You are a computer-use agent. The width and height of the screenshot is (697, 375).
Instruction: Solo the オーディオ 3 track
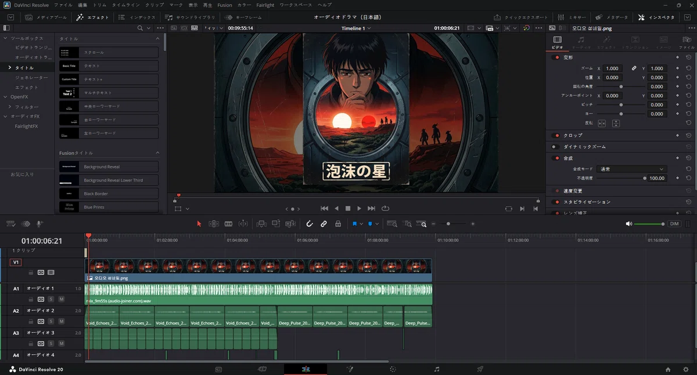pyautogui.click(x=51, y=343)
